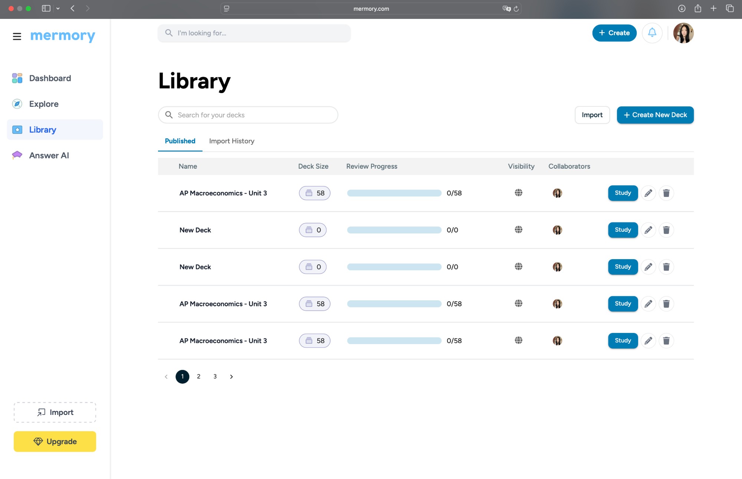This screenshot has width=742, height=479.
Task: Click the notification bell icon
Action: (652, 33)
